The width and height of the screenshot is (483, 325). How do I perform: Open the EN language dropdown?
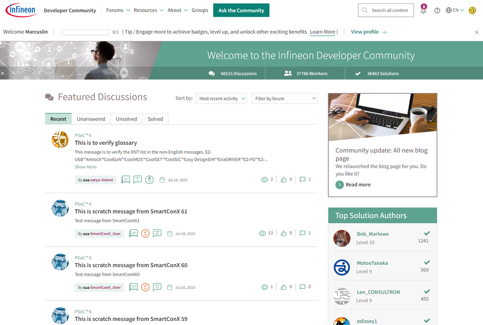(458, 10)
